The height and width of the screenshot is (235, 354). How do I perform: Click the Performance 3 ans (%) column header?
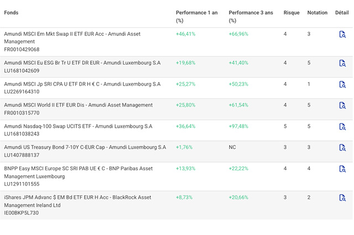[x=251, y=17]
